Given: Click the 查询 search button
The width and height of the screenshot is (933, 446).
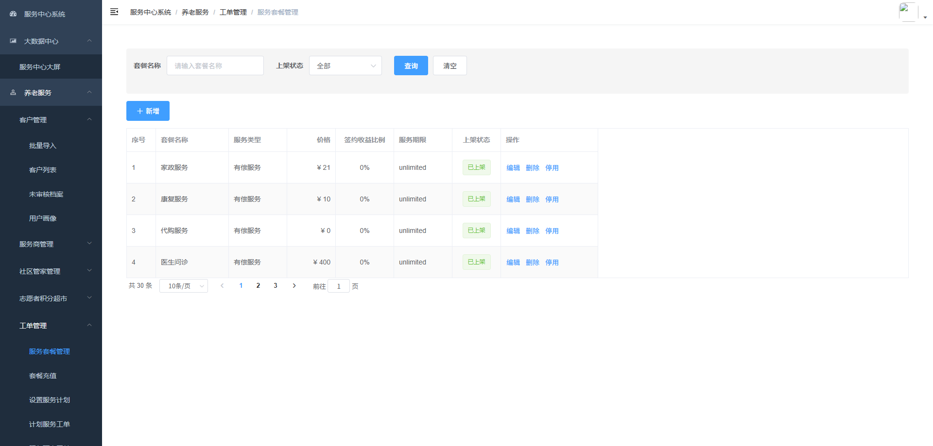Looking at the screenshot, I should (411, 66).
